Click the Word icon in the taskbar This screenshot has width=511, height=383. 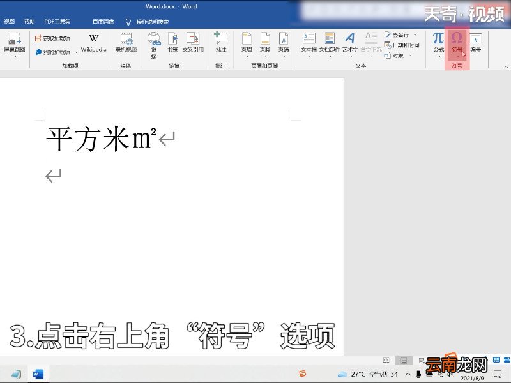point(38,374)
